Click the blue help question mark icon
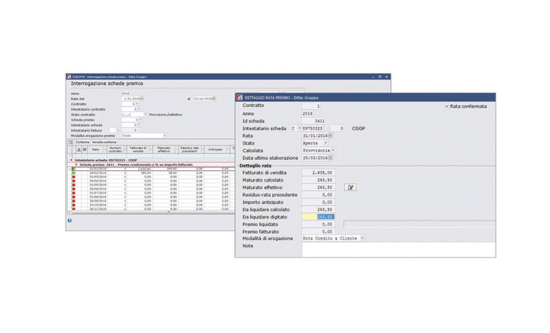 tap(69, 220)
